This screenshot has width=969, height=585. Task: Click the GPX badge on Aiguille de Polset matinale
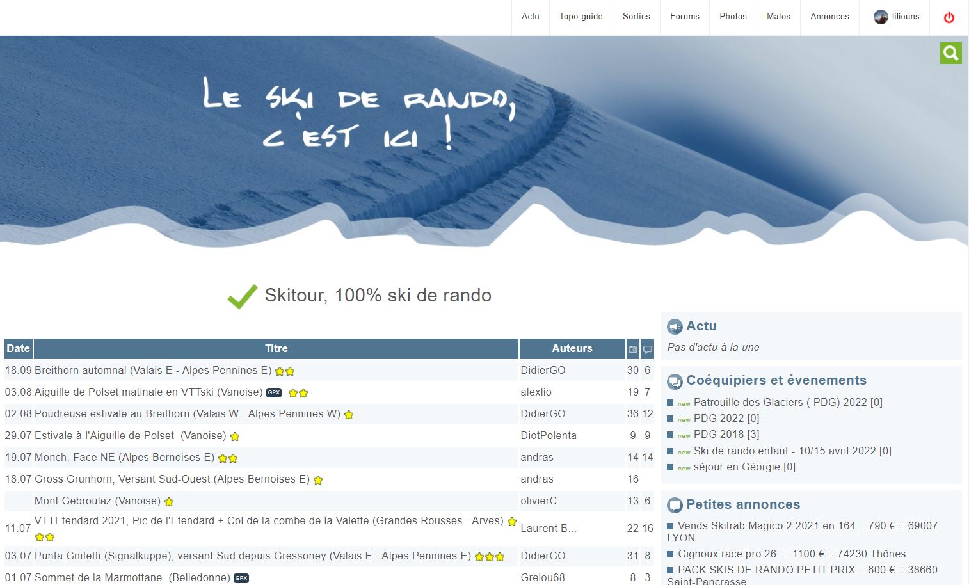click(x=274, y=392)
